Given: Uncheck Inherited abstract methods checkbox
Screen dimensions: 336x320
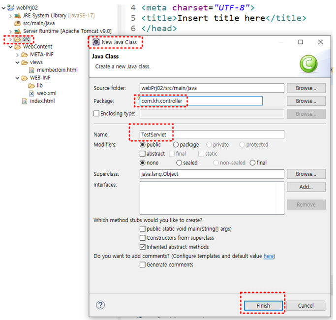Looking at the screenshot, I should (x=143, y=247).
